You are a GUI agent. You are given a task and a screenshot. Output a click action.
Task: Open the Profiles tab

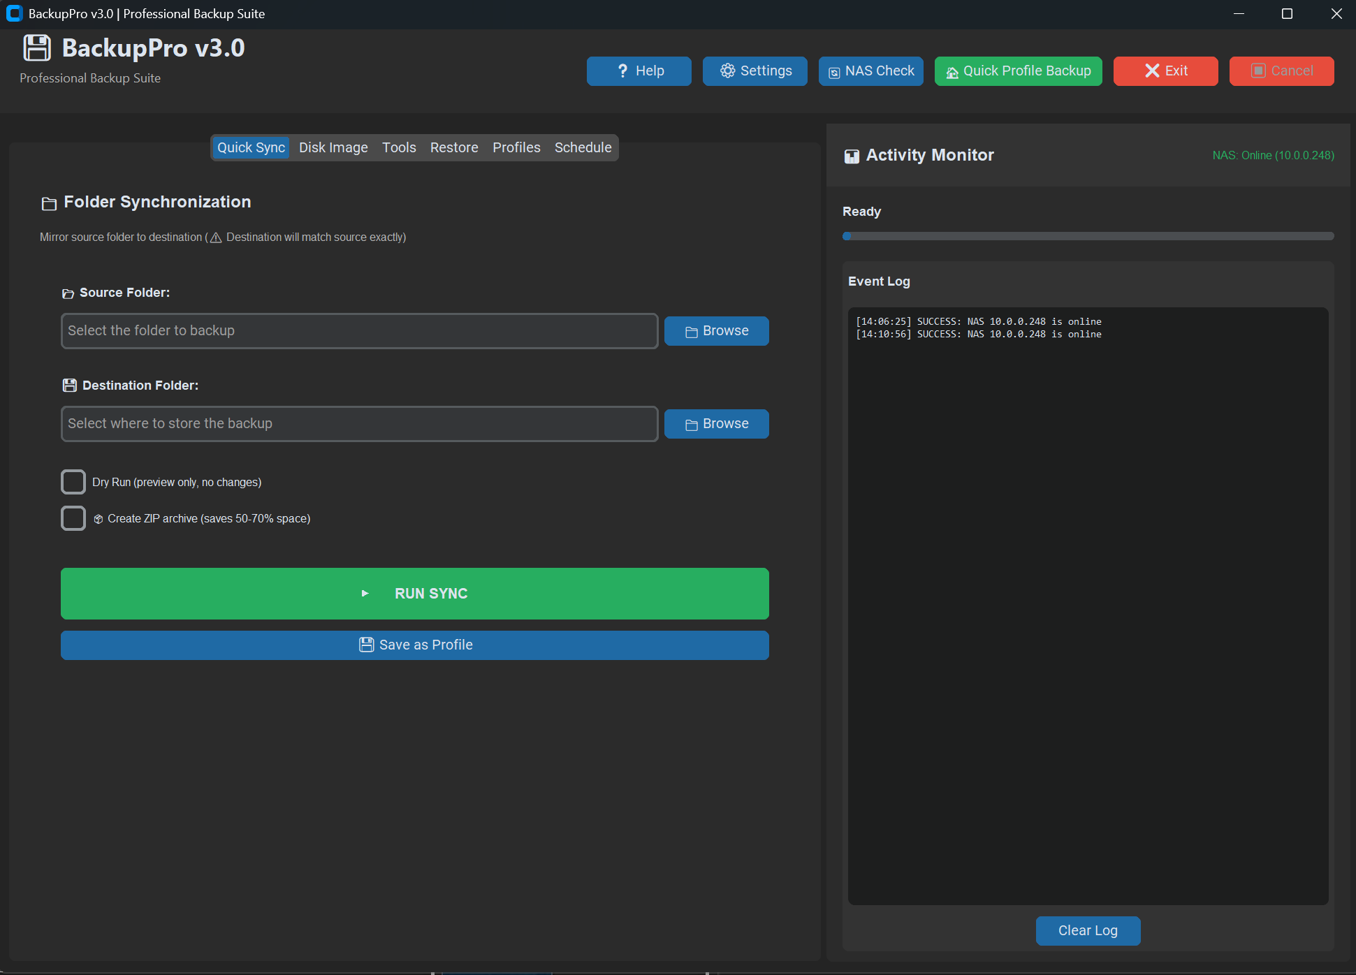pos(516,147)
